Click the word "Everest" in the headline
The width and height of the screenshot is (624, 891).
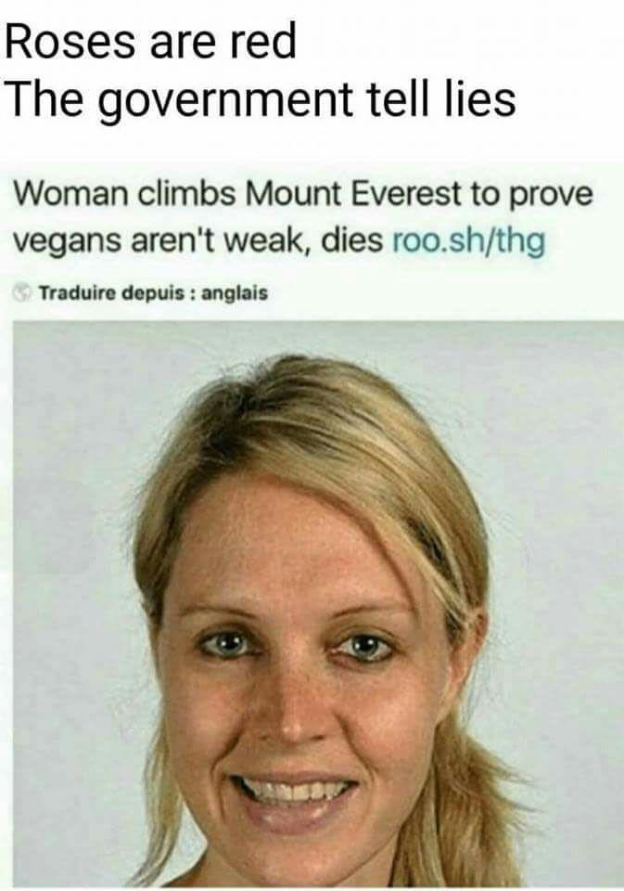pos(404,194)
